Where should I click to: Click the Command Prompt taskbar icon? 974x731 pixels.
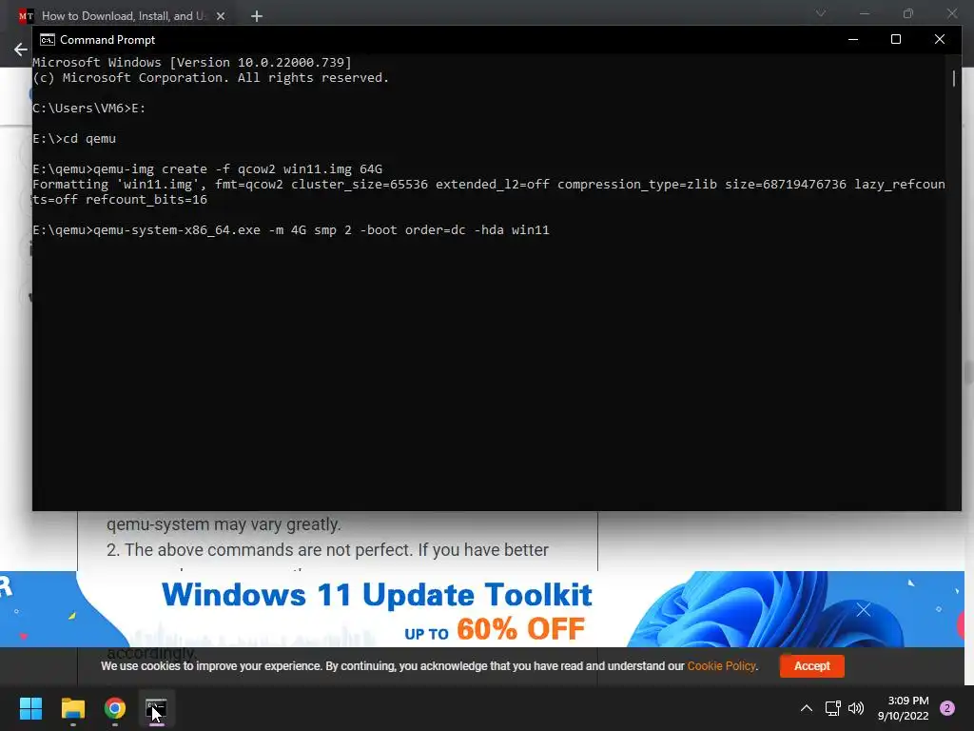click(157, 708)
